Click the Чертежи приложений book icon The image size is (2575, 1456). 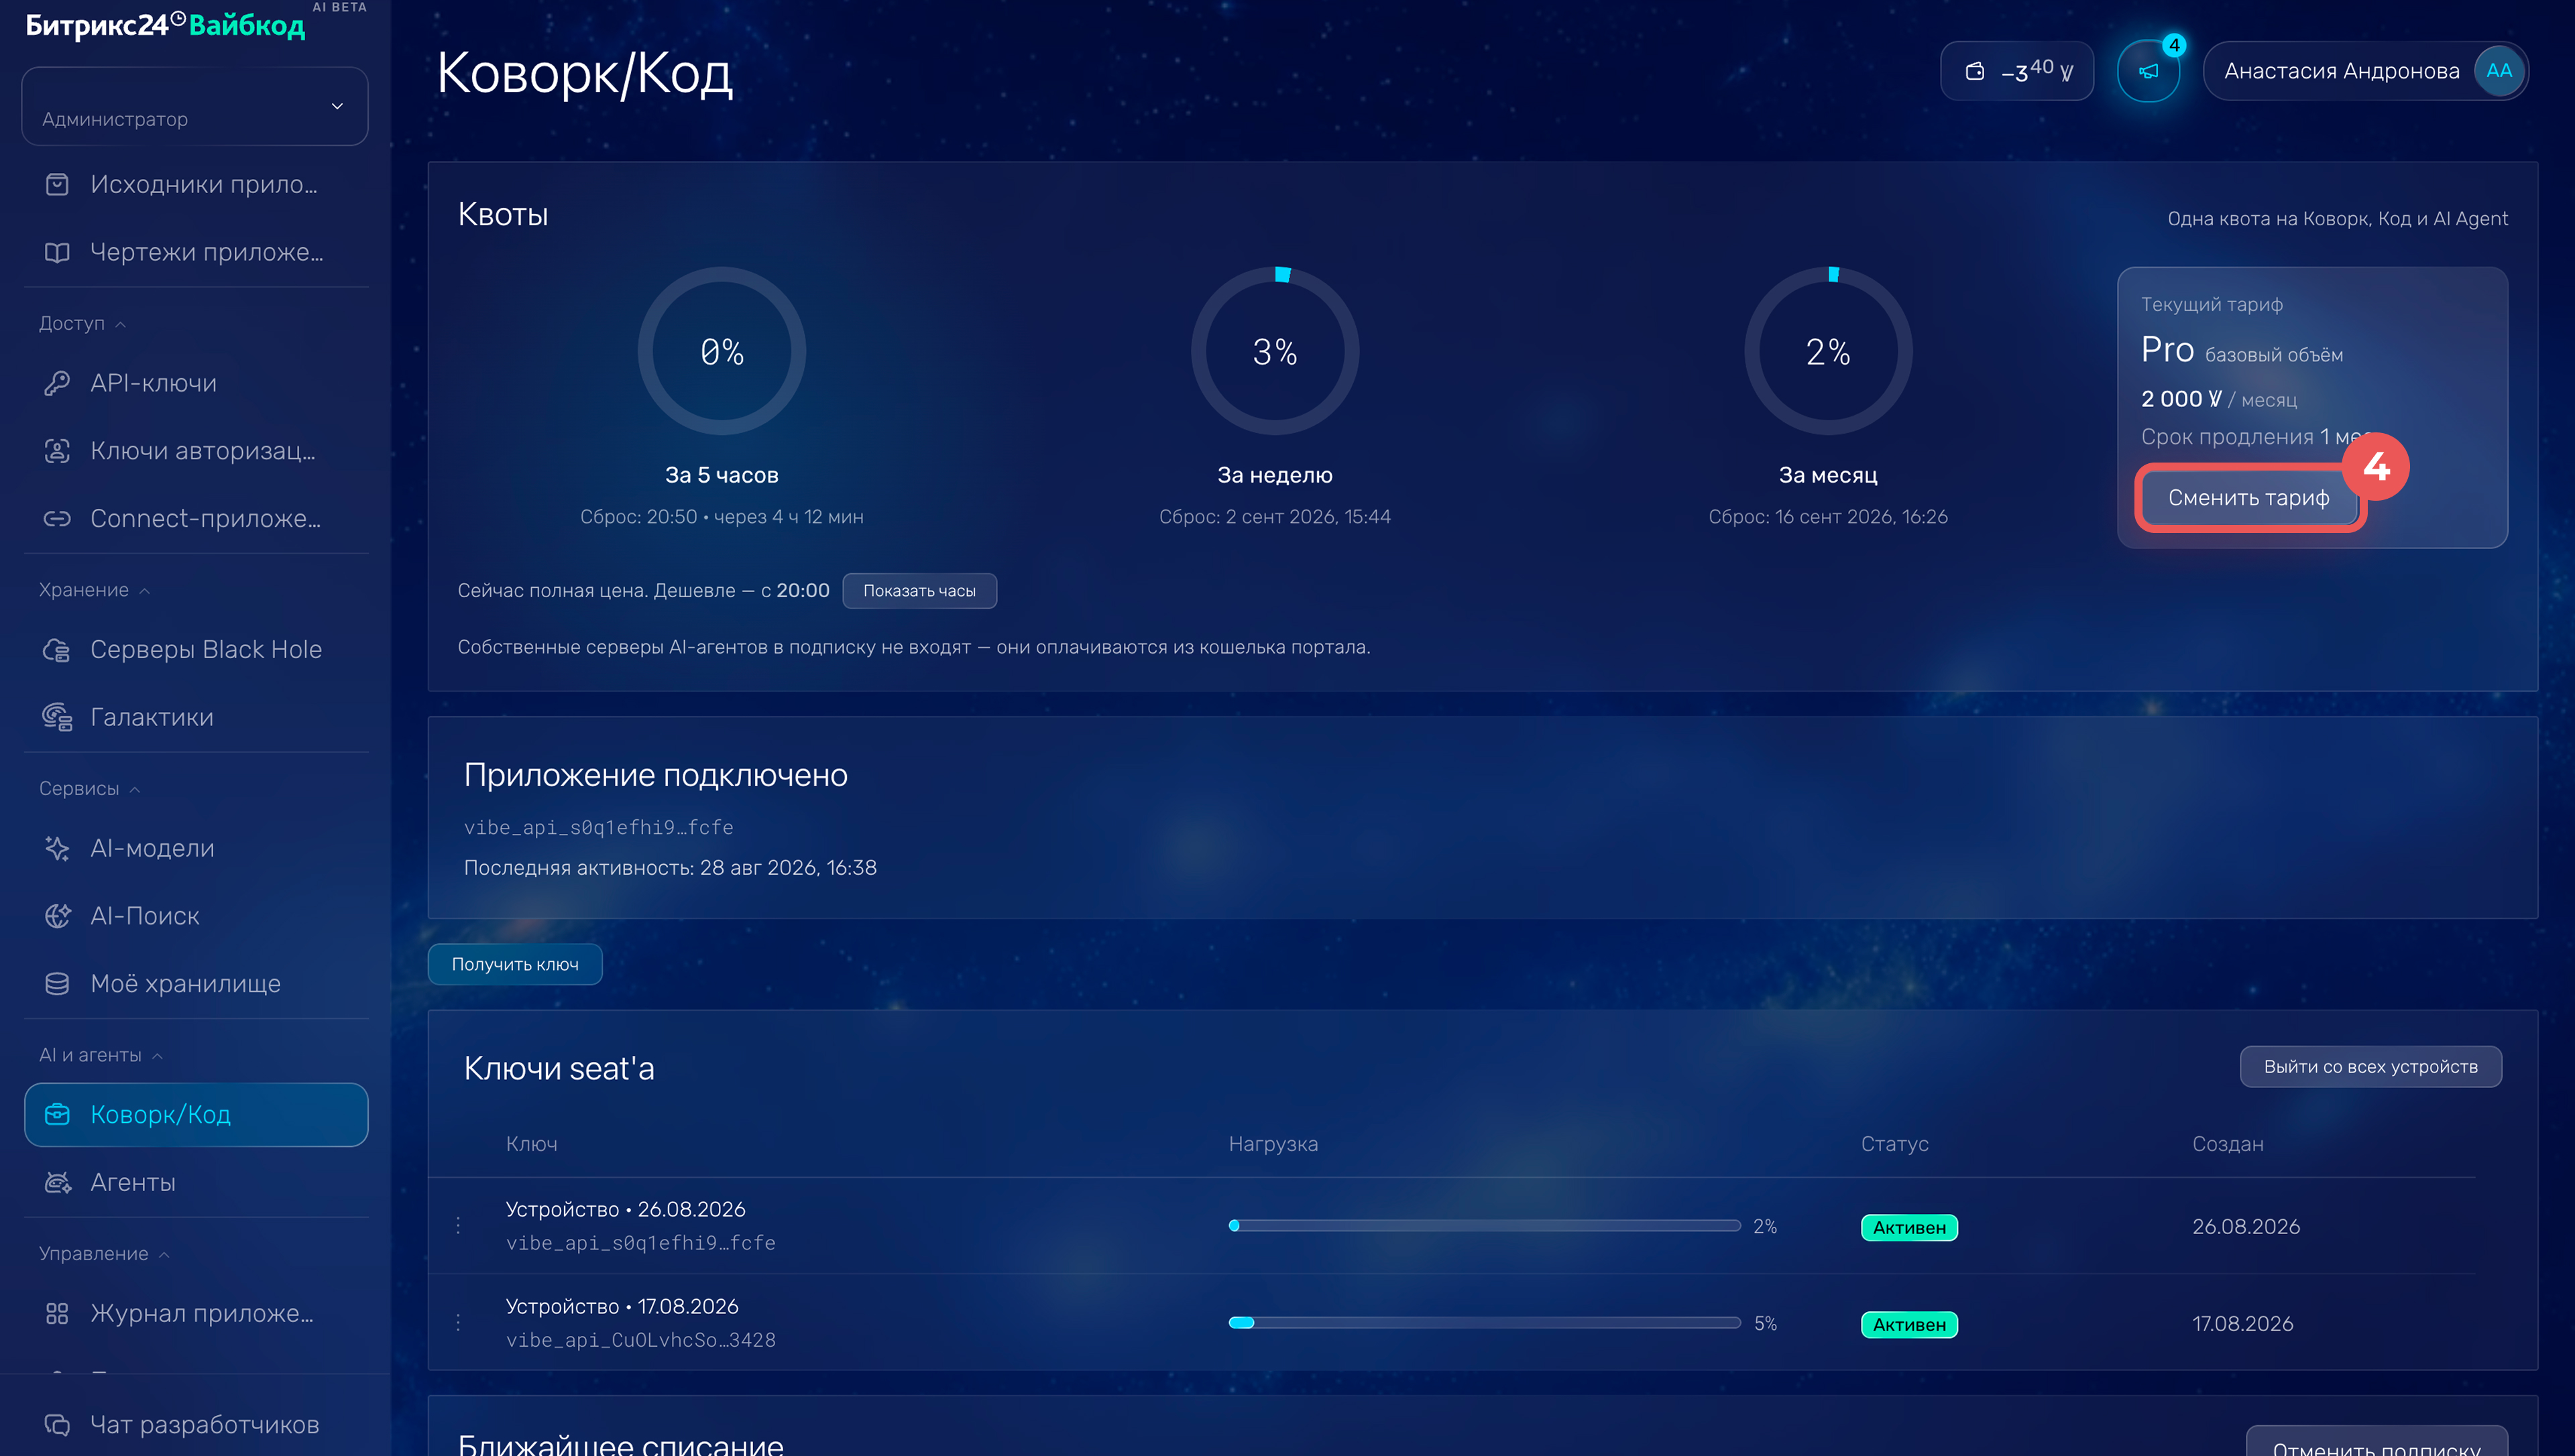(57, 252)
